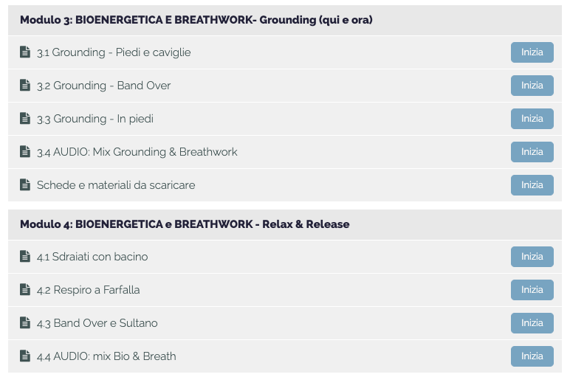Viewport: 570px width, 377px height.
Task: Open the 4.3 Band Over e Sultano link
Action: 97,323
